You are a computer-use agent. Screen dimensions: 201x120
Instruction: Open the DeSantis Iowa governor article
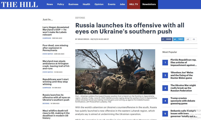[x=184, y=113]
